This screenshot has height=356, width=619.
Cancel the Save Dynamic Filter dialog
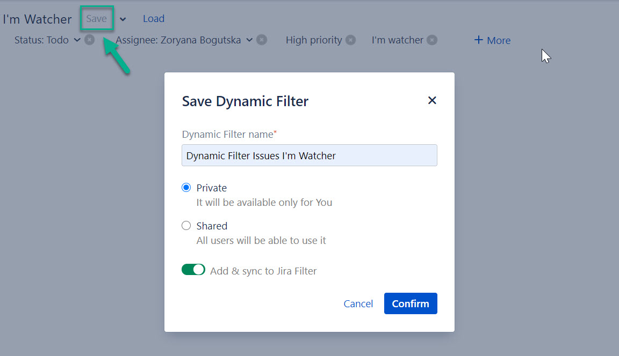358,303
